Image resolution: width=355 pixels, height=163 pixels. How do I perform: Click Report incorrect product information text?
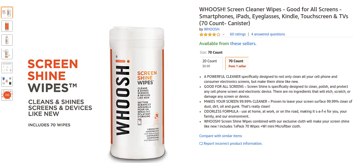point(233,143)
